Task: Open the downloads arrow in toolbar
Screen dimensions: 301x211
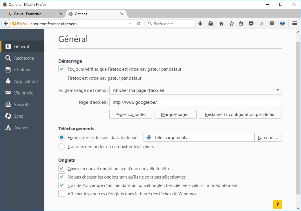Action: 200,23
